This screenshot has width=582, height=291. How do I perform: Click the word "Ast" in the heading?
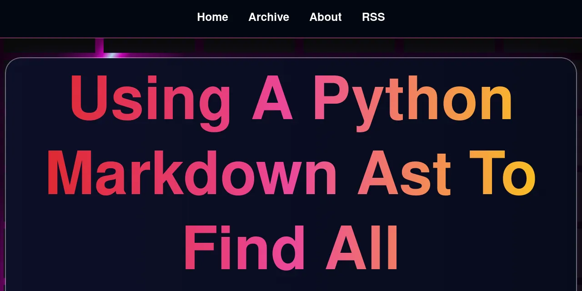point(404,175)
